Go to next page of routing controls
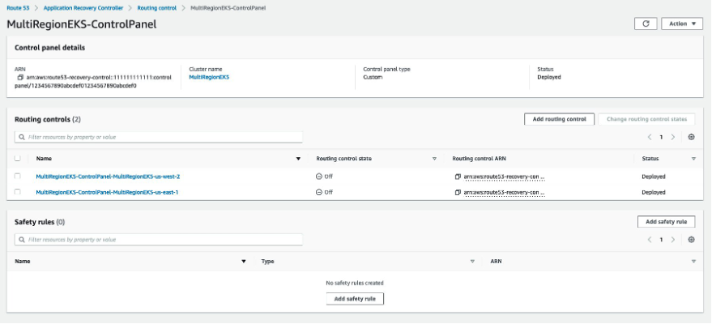 coord(673,137)
